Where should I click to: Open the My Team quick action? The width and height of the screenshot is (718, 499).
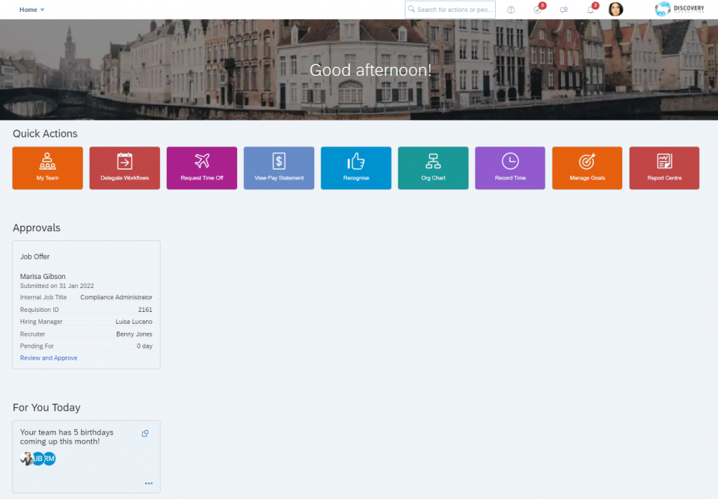47,168
